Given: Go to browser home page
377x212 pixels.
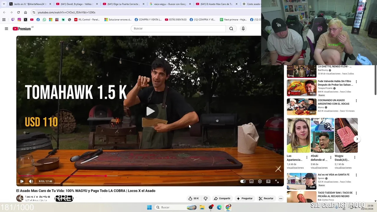Looking at the screenshot, I should pyautogui.click(x=25, y=12).
